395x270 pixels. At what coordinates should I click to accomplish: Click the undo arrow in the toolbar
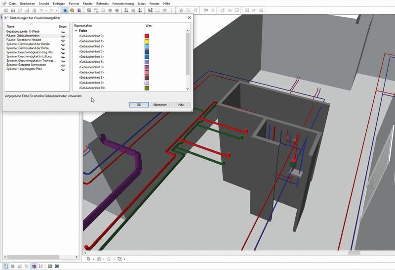[x=41, y=10]
